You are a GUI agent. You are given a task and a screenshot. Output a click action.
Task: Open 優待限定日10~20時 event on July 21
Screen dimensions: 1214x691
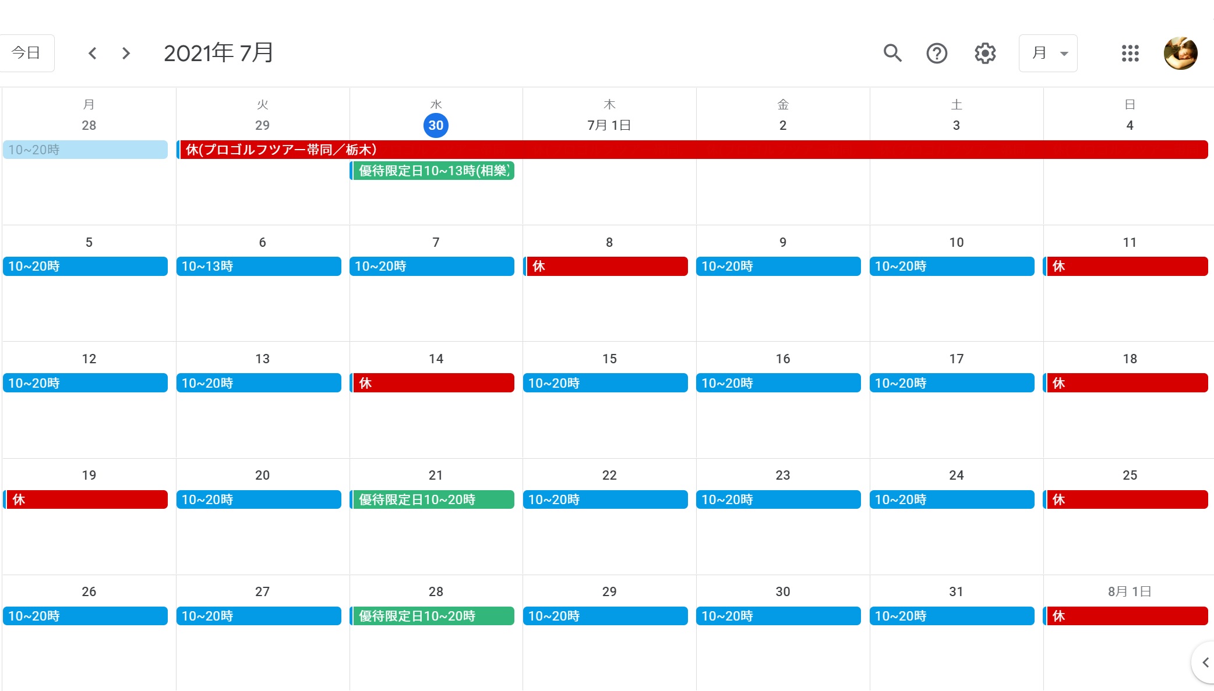(x=432, y=499)
